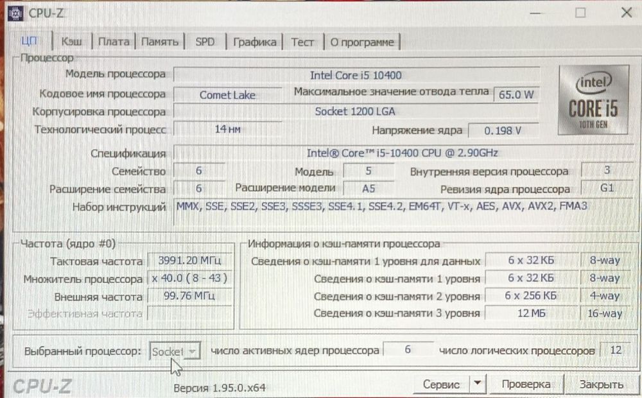This screenshot has height=398, width=642.
Task: Switch to the Кэш tab
Action: 71,42
